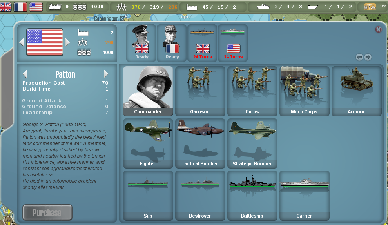The image size is (388, 225).
Task: Select the Fighter aircraft unit
Action: click(148, 143)
